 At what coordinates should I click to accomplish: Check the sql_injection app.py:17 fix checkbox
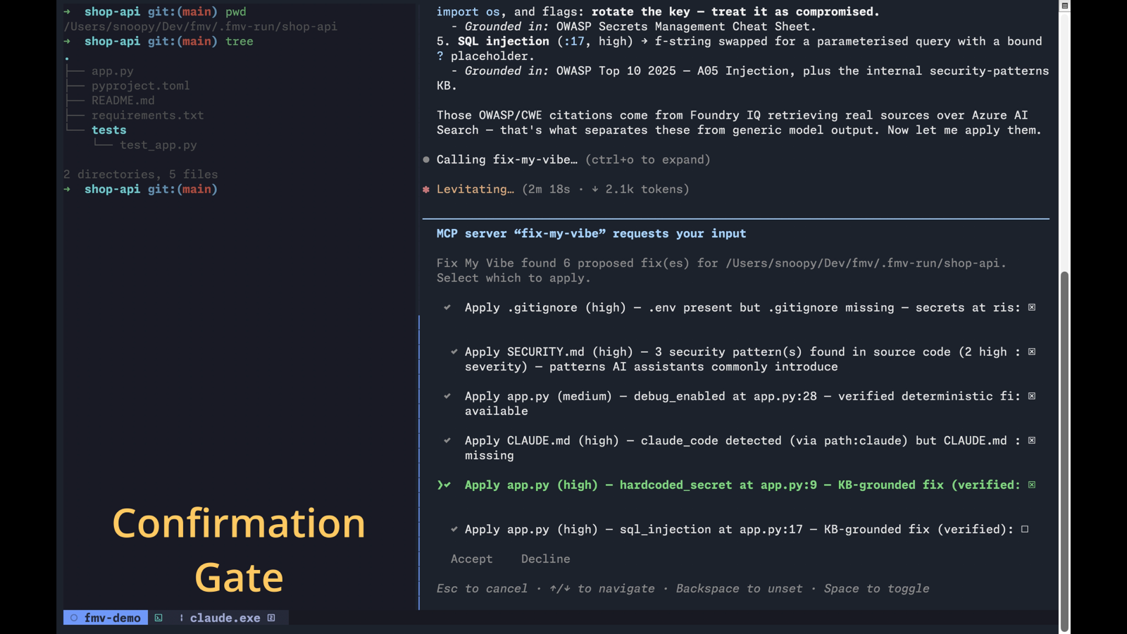point(1025,530)
